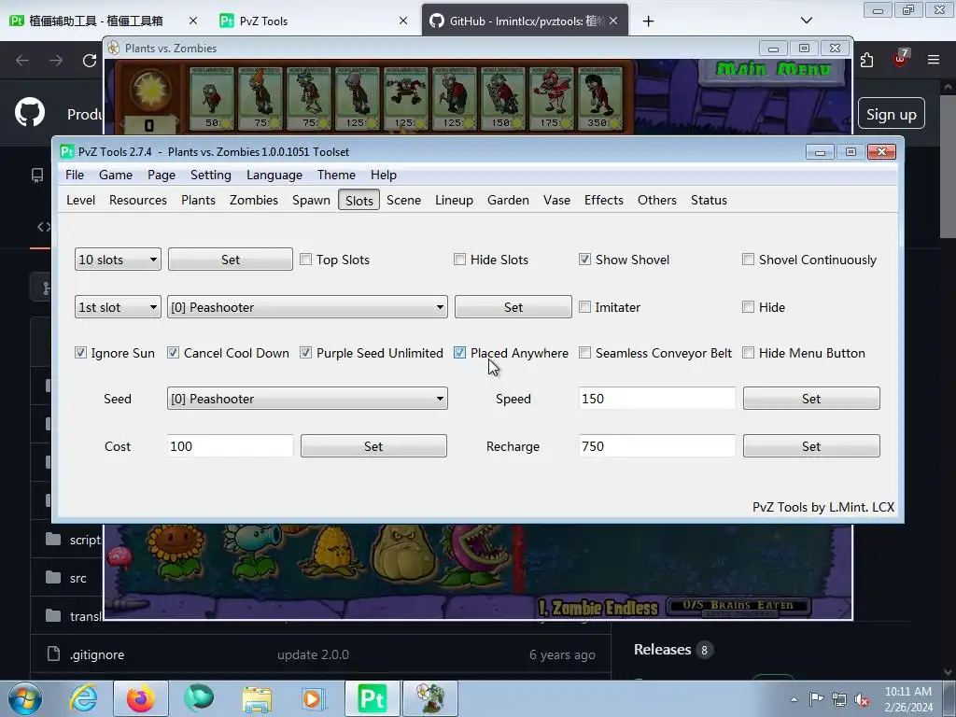Click GitHub Sign up button

click(892, 114)
